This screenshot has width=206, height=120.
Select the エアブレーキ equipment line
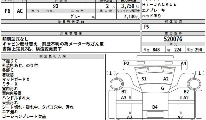(x=153, y=10)
